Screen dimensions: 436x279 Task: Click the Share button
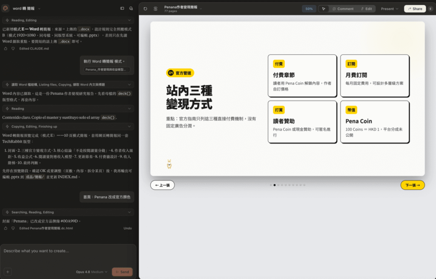coord(415,9)
